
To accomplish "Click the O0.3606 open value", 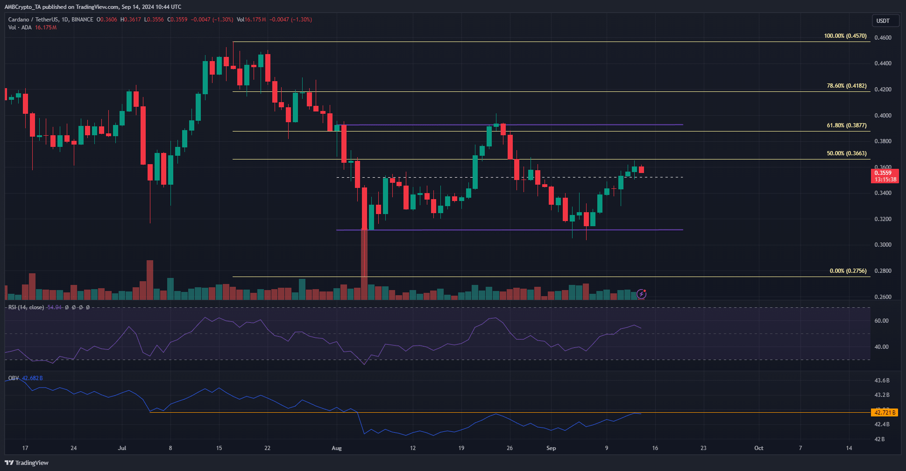I will (107, 20).
